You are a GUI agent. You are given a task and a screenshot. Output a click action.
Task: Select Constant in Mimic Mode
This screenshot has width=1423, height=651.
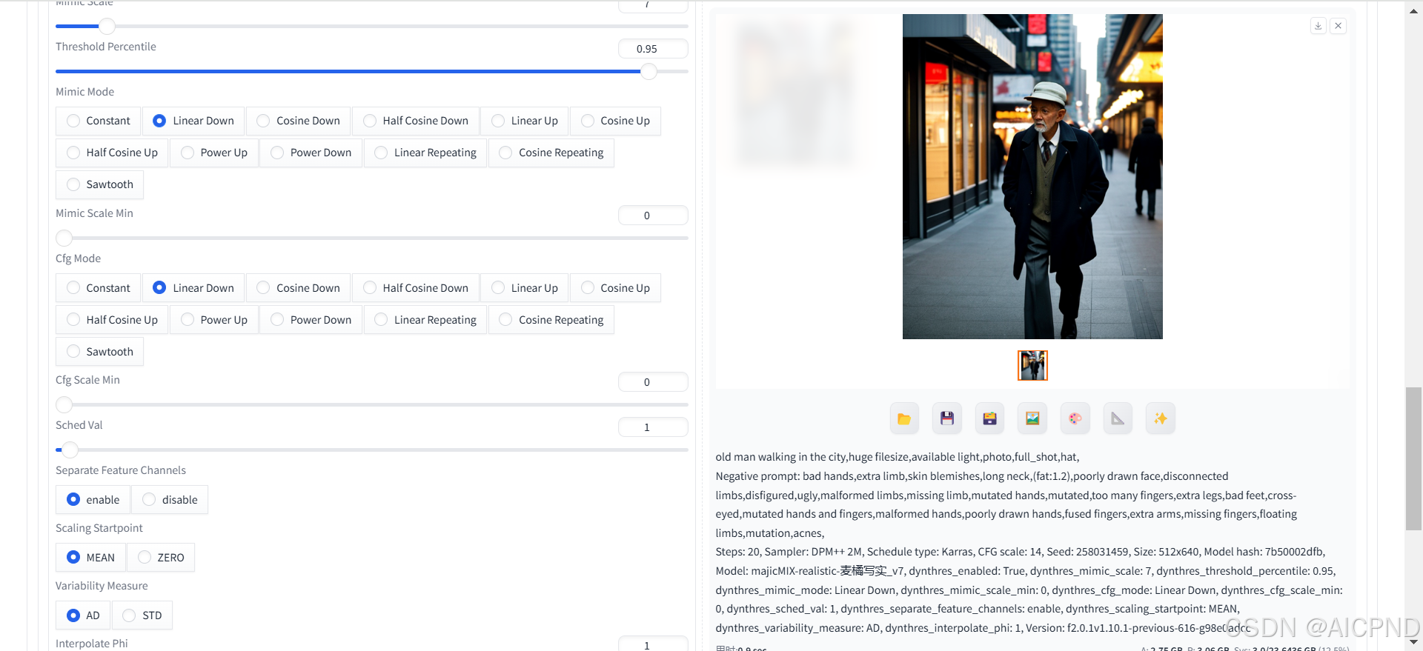coord(99,121)
